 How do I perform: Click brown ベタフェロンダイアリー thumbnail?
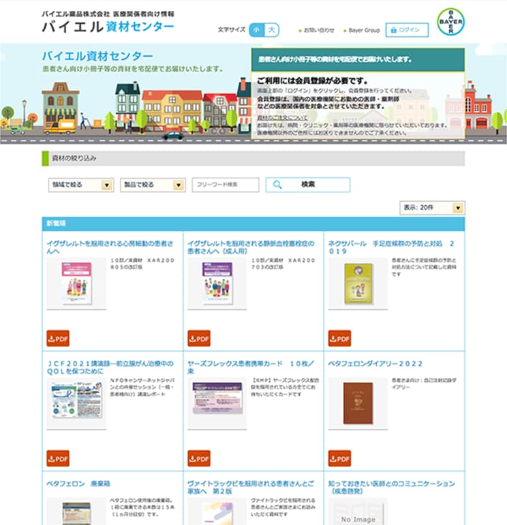(x=358, y=404)
